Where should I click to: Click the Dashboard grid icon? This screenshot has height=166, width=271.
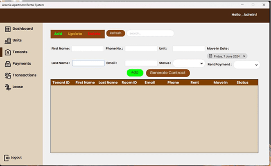tap(8, 29)
